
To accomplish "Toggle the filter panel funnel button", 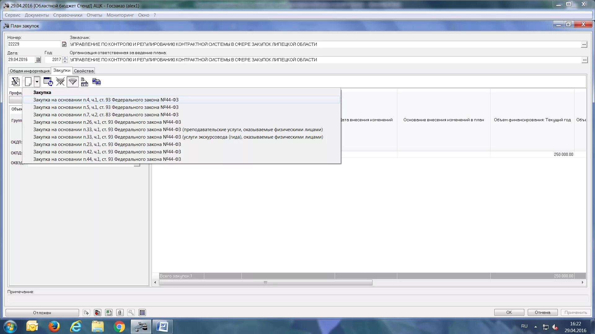I will [73, 82].
